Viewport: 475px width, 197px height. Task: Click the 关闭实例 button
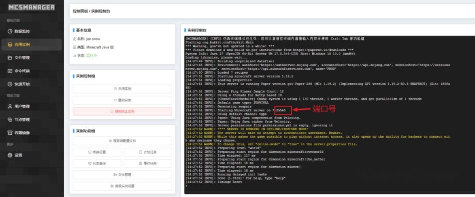tap(122, 89)
